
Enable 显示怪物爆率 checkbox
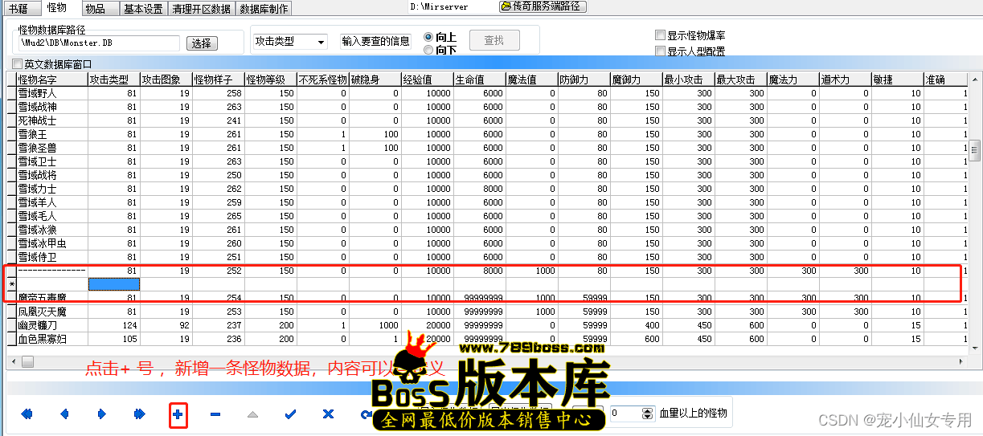tap(660, 35)
